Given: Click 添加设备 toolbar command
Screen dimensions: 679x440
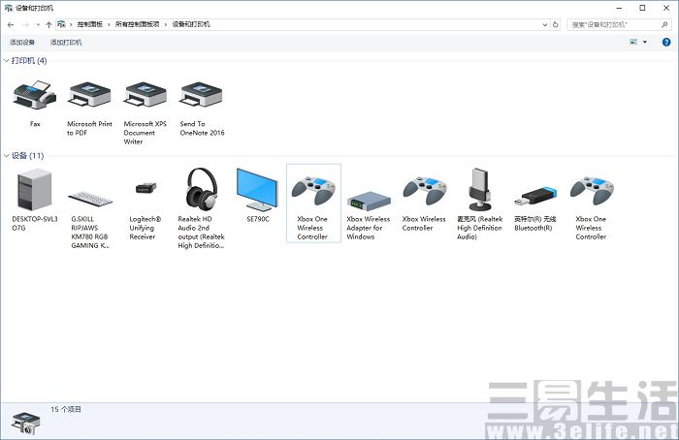Looking at the screenshot, I should coord(22,42).
